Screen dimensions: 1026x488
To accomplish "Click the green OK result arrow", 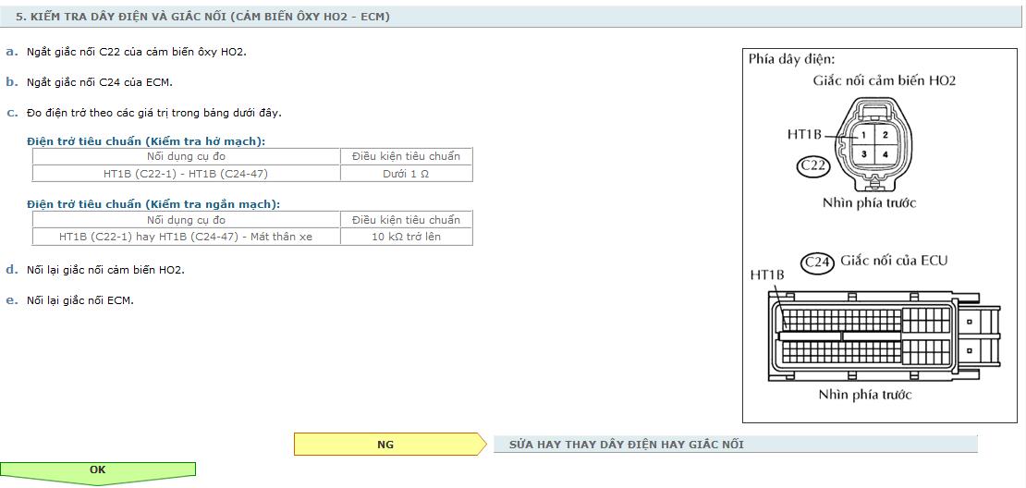I will pos(97,474).
